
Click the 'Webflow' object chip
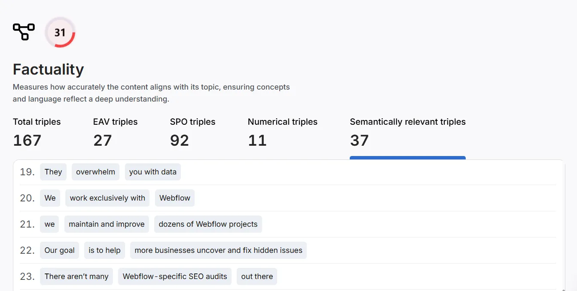(174, 198)
